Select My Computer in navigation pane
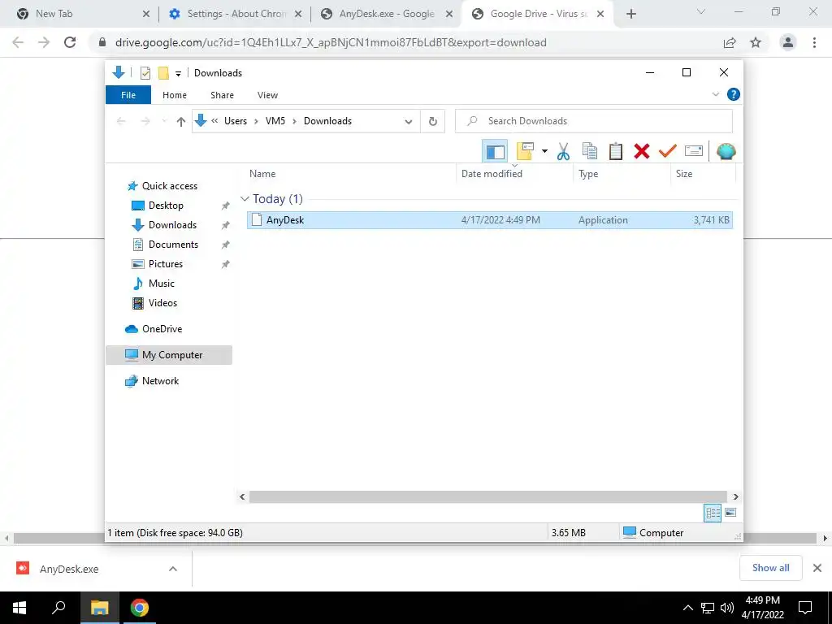Image resolution: width=832 pixels, height=624 pixels. 169,355
